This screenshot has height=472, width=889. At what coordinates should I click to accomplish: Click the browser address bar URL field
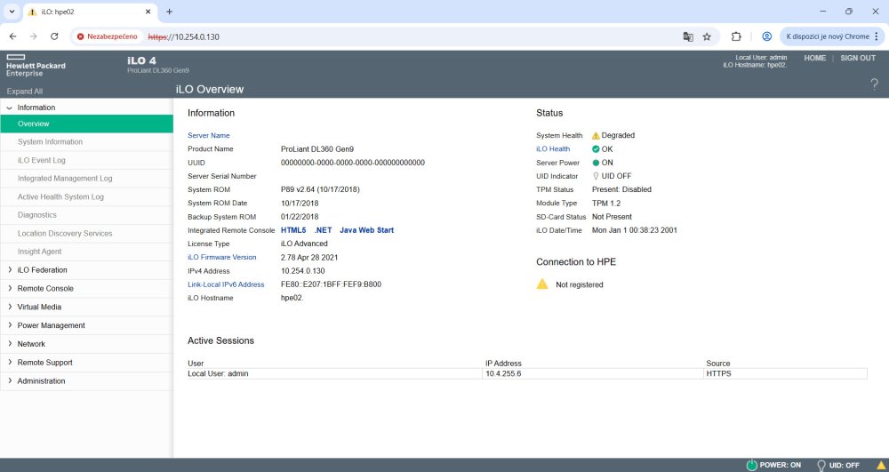click(400, 36)
